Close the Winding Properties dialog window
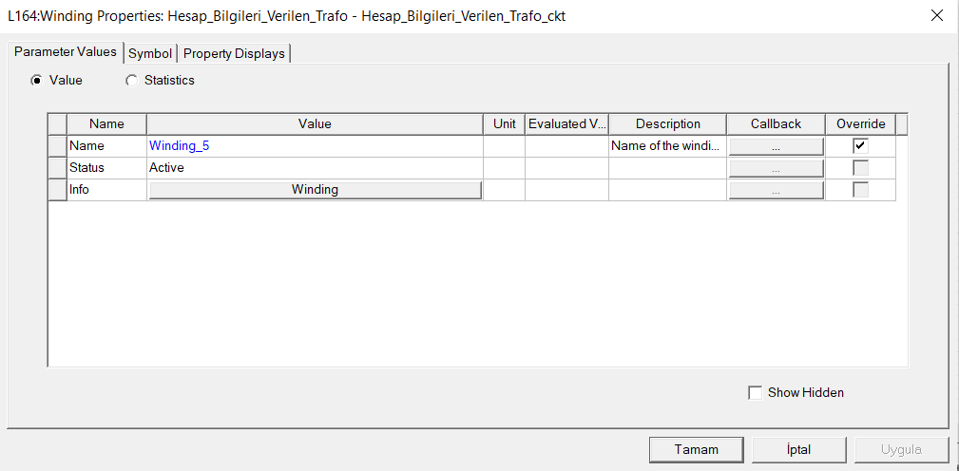This screenshot has width=959, height=471. [x=938, y=16]
